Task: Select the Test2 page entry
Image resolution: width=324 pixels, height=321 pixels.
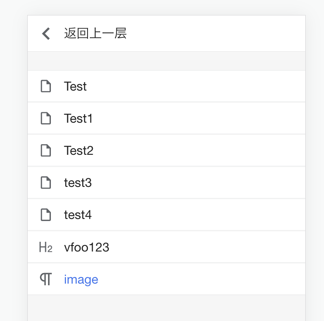Action: pos(79,151)
